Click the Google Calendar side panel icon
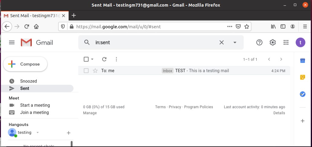The image size is (312, 147). point(302,61)
